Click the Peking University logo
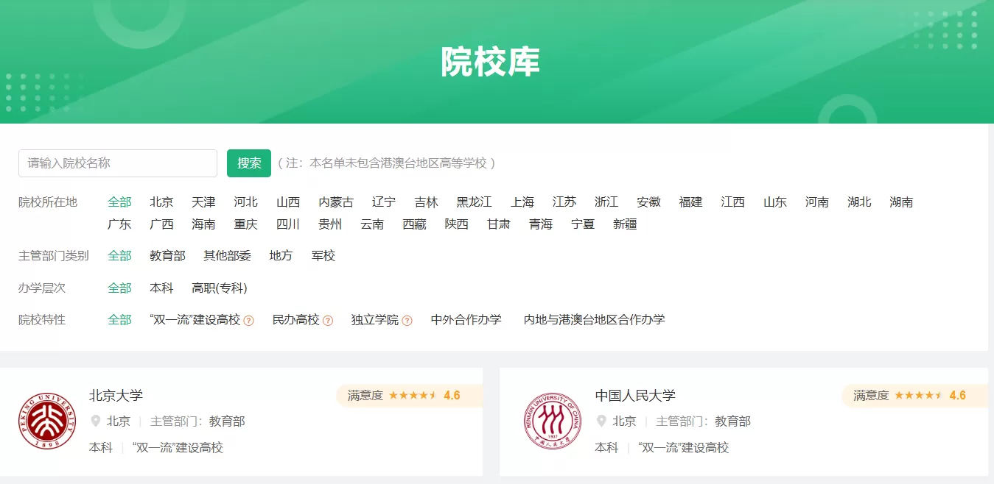This screenshot has height=484, width=994. point(47,421)
